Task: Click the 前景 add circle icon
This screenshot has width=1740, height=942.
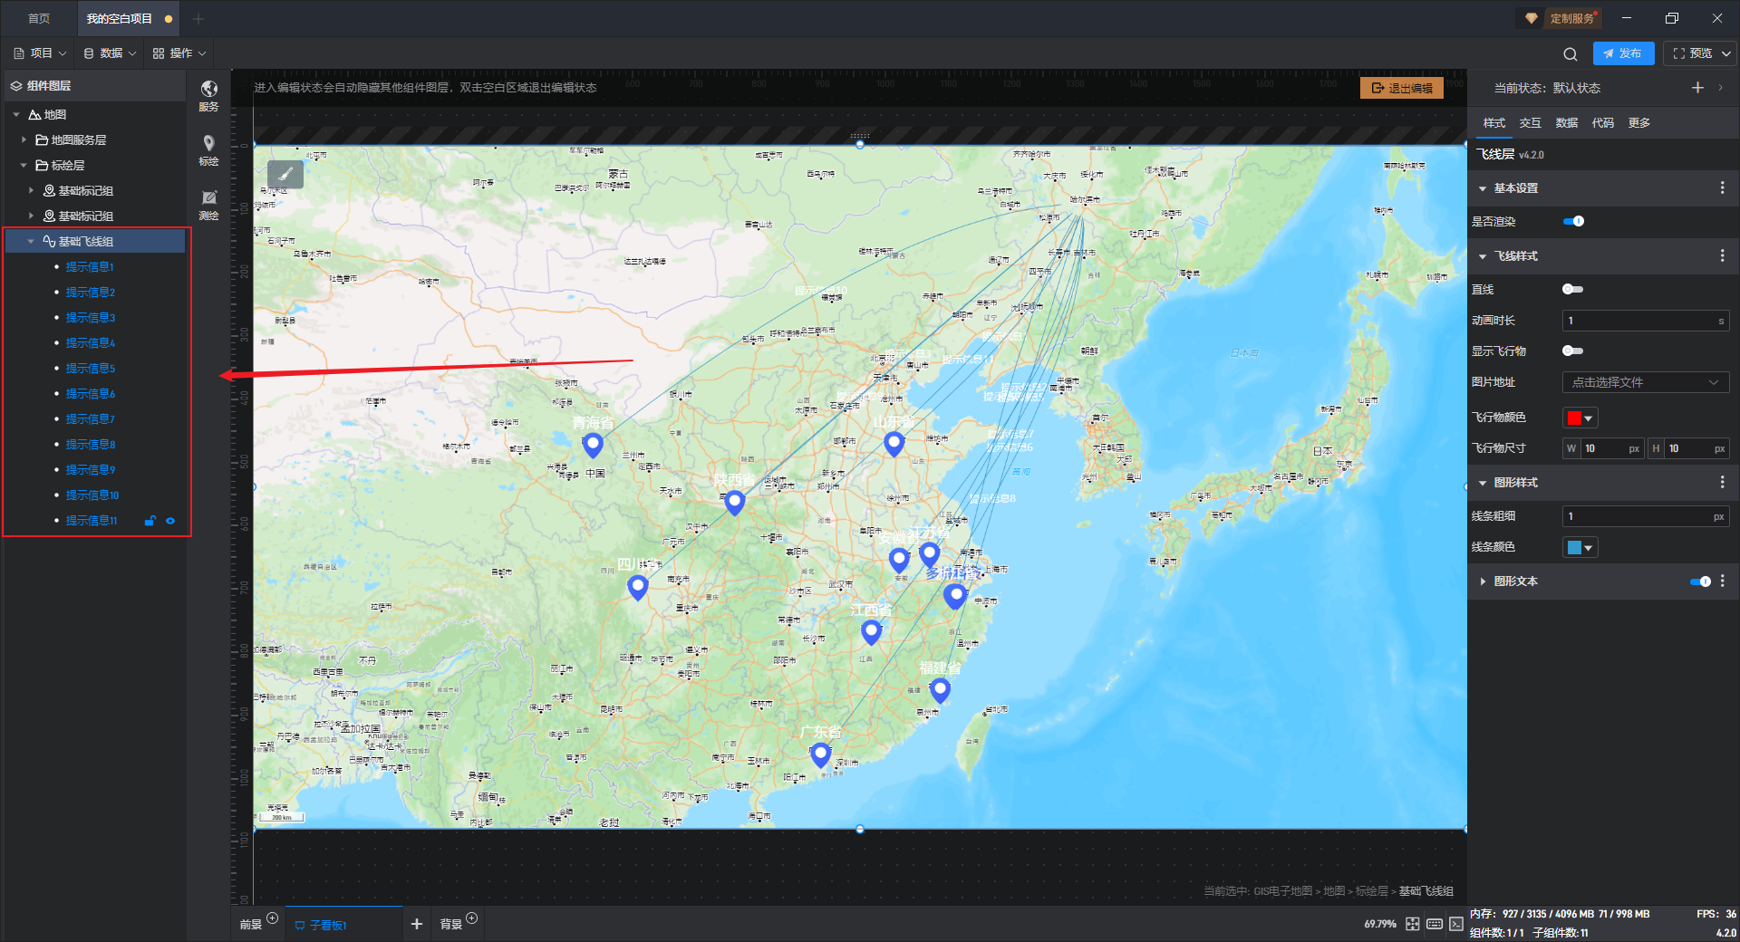Action: tap(273, 918)
